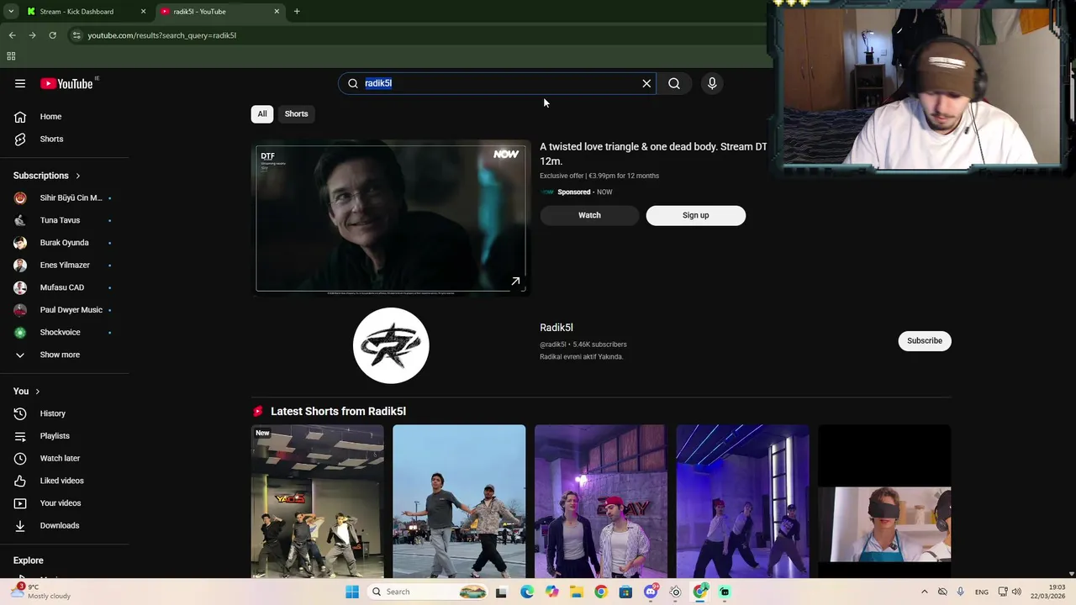Click the browser address bar URL
1076x605 pixels.
162,35
